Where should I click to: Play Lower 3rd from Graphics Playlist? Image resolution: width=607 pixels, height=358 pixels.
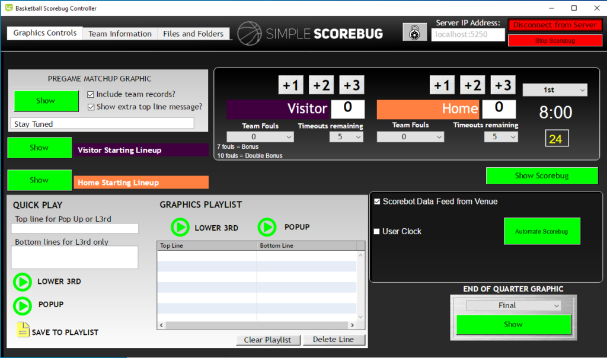(180, 227)
